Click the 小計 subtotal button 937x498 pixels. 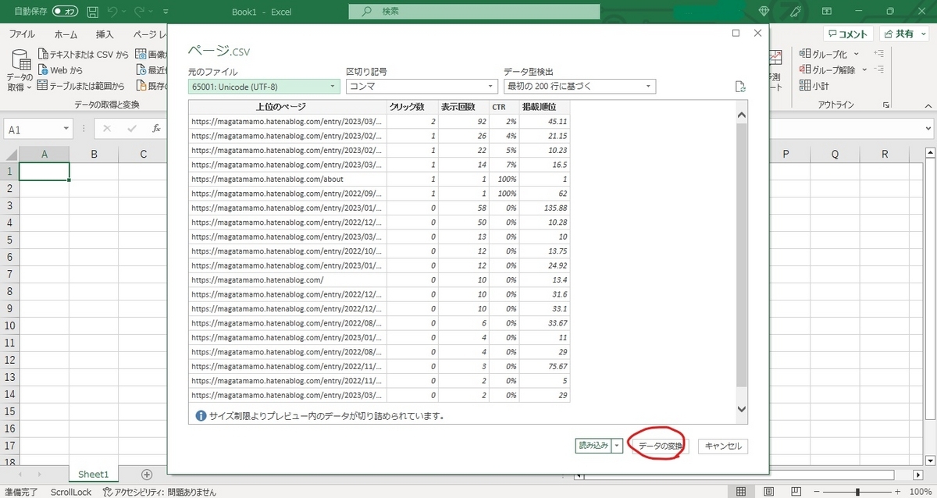click(815, 86)
